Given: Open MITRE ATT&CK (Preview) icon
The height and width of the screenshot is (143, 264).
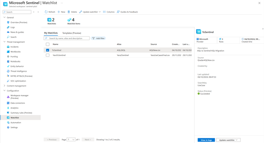Looking at the screenshot, I should (x=8, y=76).
